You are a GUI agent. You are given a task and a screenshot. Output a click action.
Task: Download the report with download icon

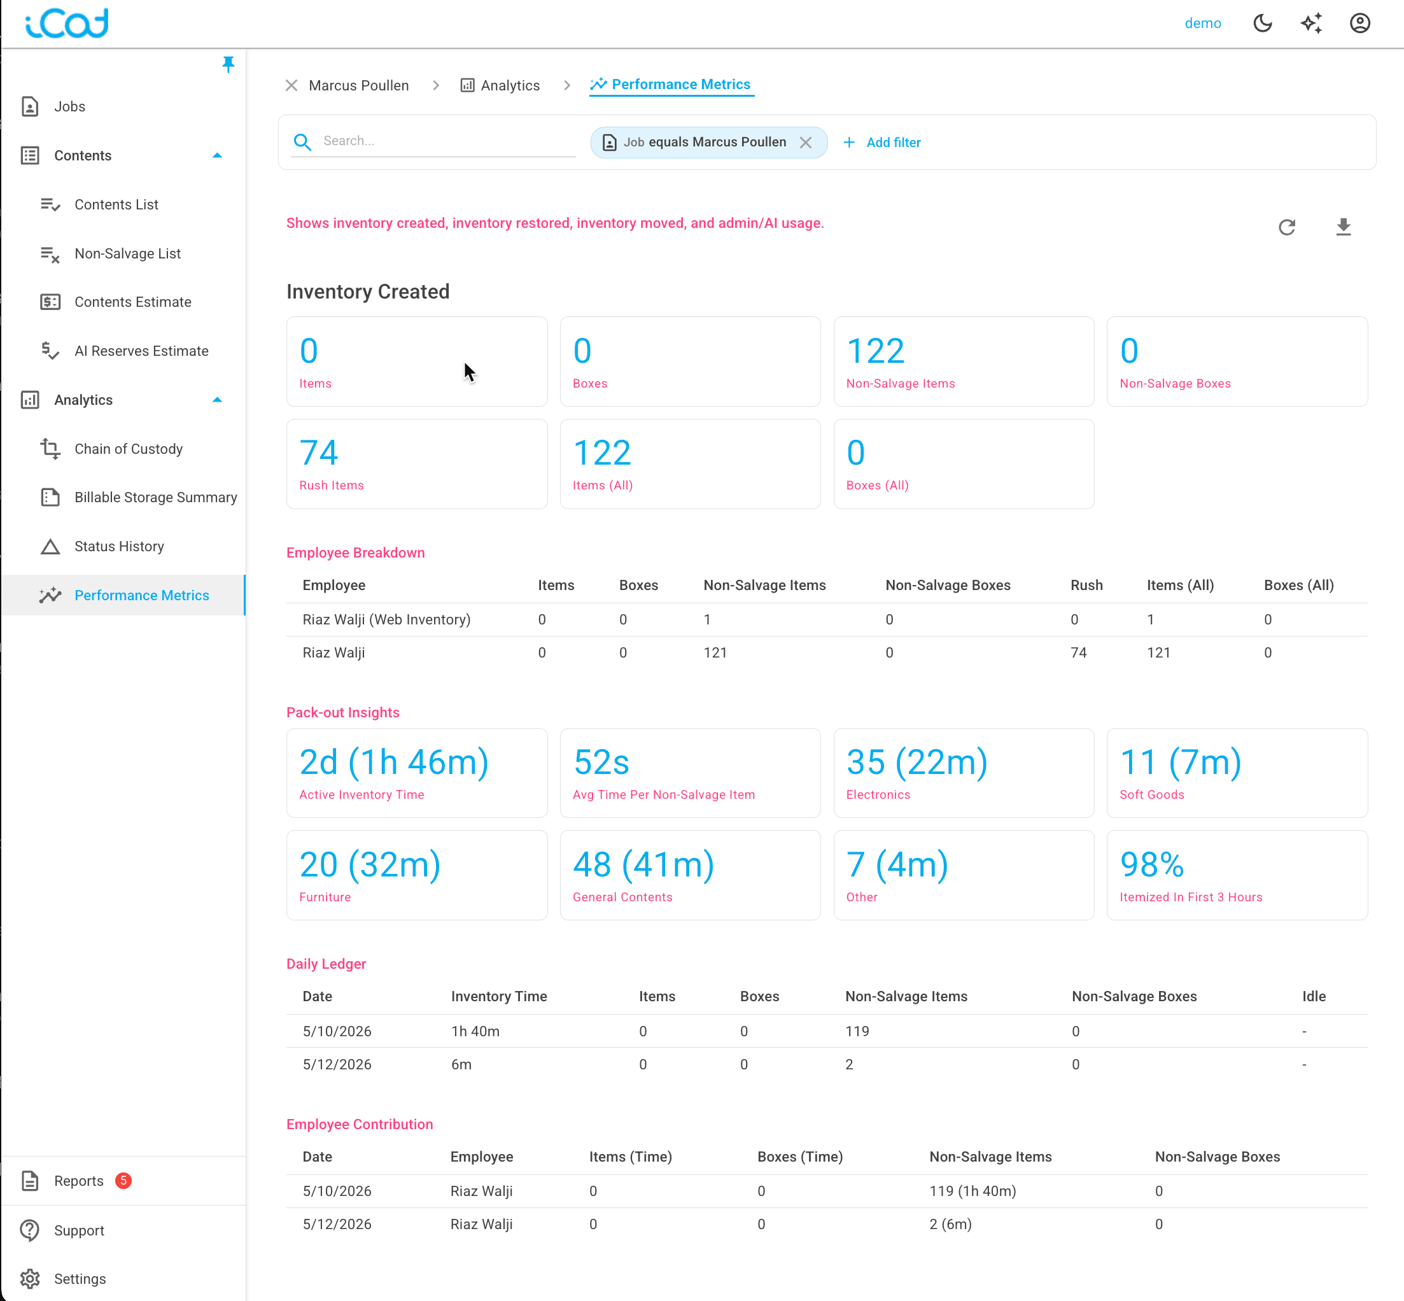(x=1344, y=227)
